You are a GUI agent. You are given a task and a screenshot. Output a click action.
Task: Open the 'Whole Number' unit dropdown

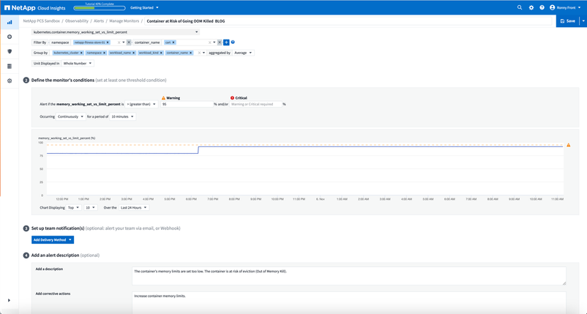[x=77, y=64]
